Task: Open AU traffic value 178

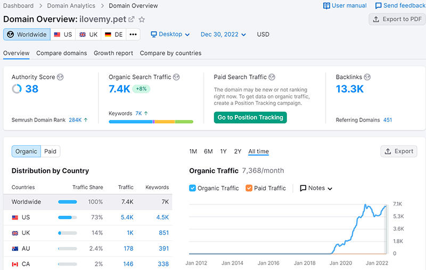Action: point(128,248)
